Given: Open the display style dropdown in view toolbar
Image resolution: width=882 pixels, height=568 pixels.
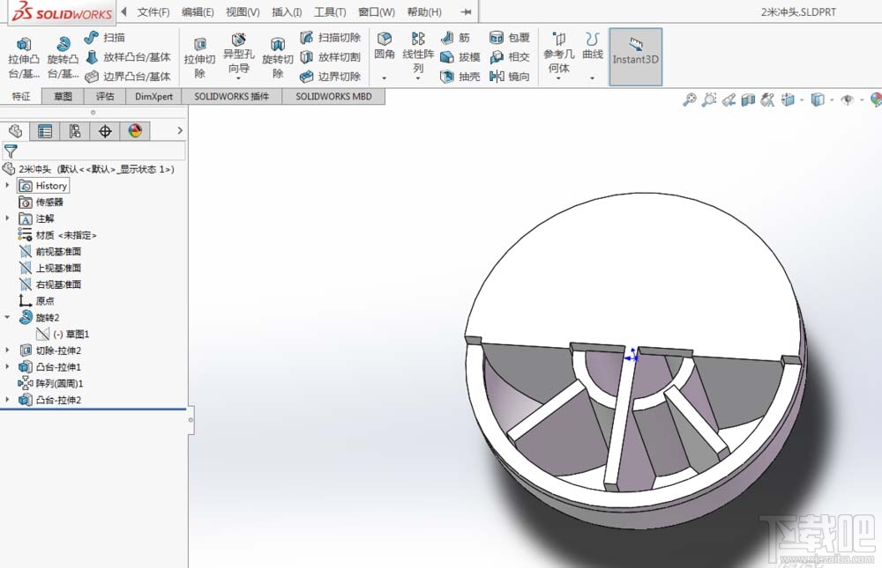Looking at the screenshot, I should pos(830,100).
